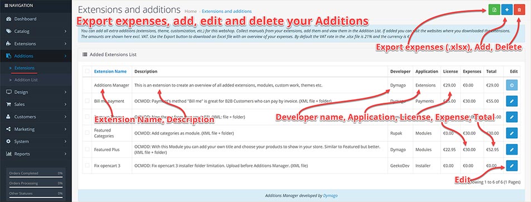This screenshot has height=202, width=531.
Task: Open the Dymago link in the footer
Action: click(330, 195)
